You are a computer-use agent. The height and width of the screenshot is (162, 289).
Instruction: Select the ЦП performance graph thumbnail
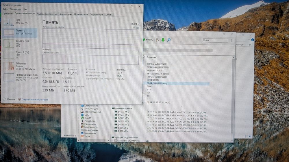9,22
